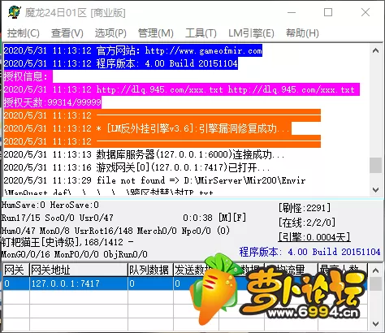This screenshot has height=333, width=385.
Task: Click the 游戏网关[0] 已打开 log line
Action: pyautogui.click(x=136, y=167)
